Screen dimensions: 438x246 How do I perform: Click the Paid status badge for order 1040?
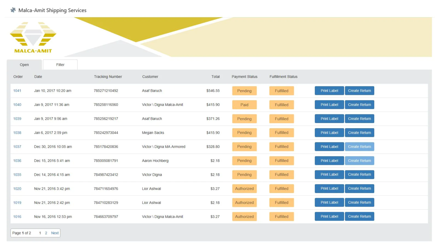pos(244,105)
